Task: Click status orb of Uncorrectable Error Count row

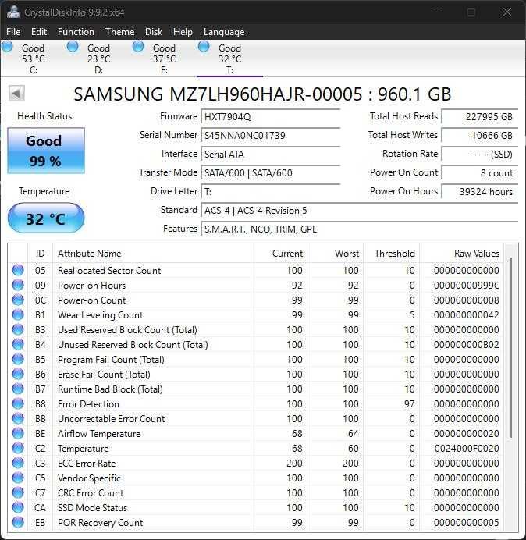Action: (x=18, y=418)
